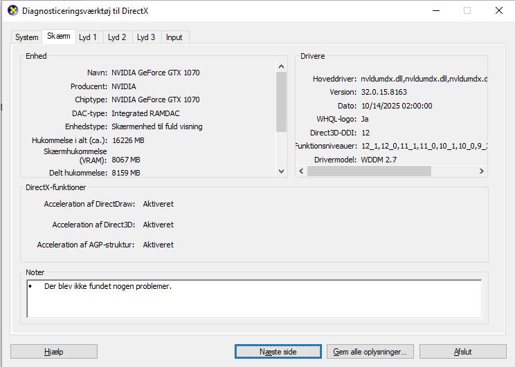Screen dimensions: 515x367
Task: Click the Producent value NVIDIA
Action: tap(124, 86)
